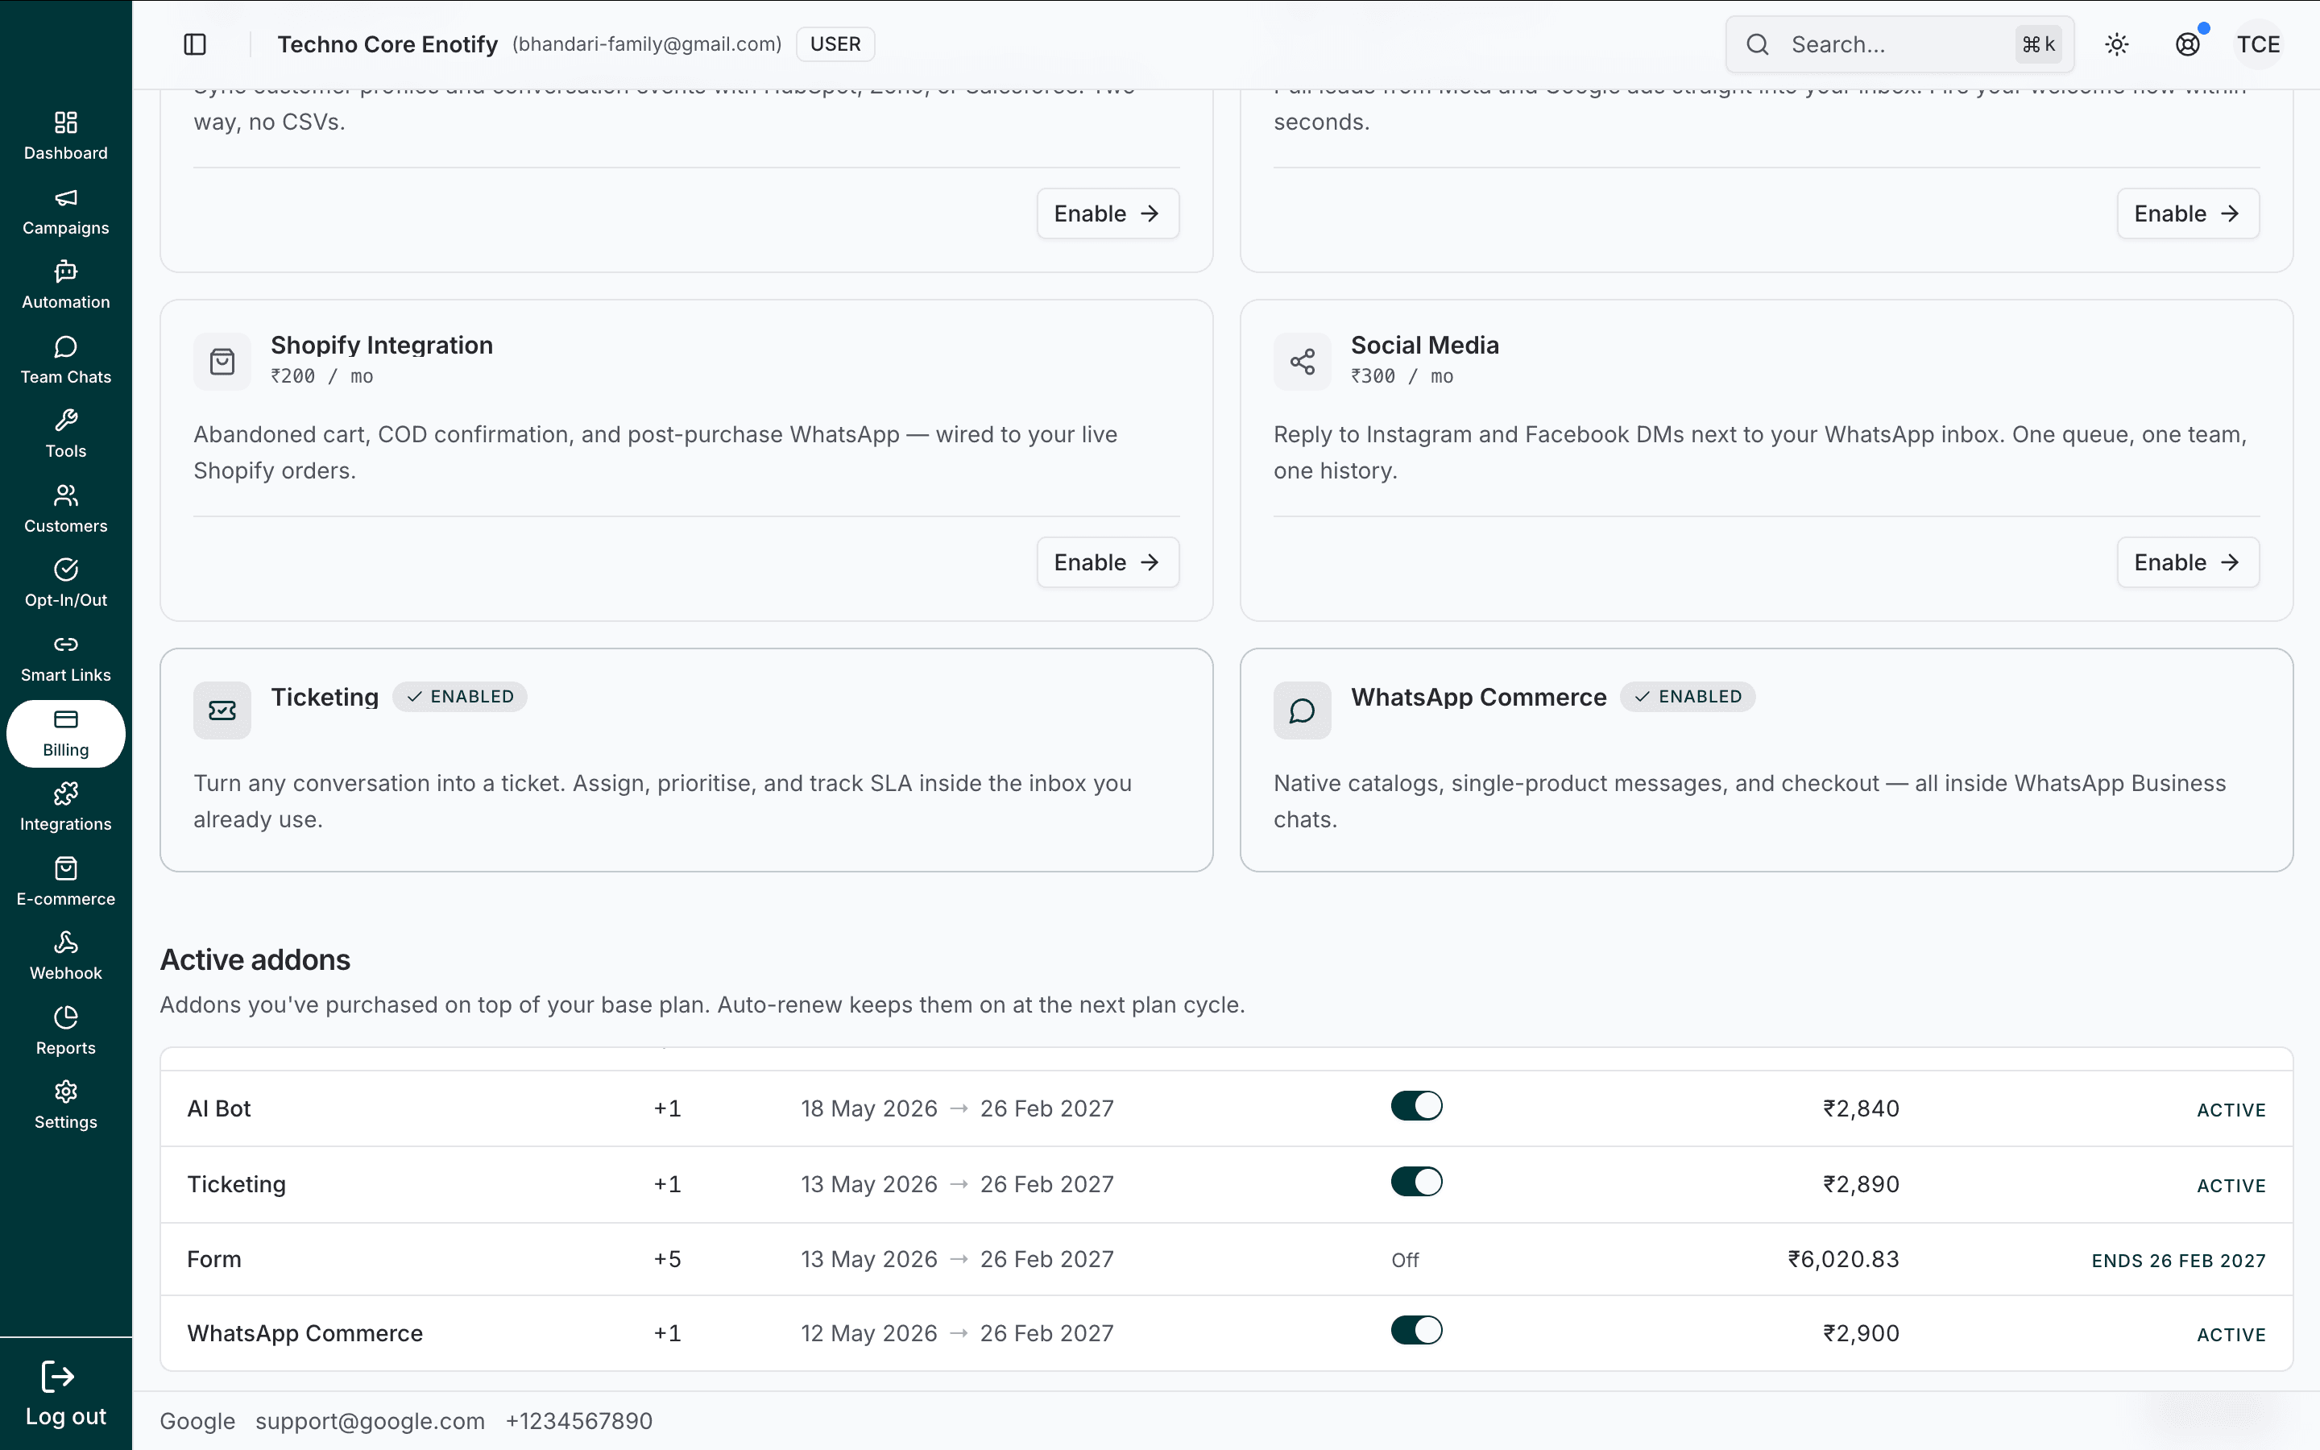
Task: Toggle auto-renew for AI Bot
Action: tap(1416, 1106)
